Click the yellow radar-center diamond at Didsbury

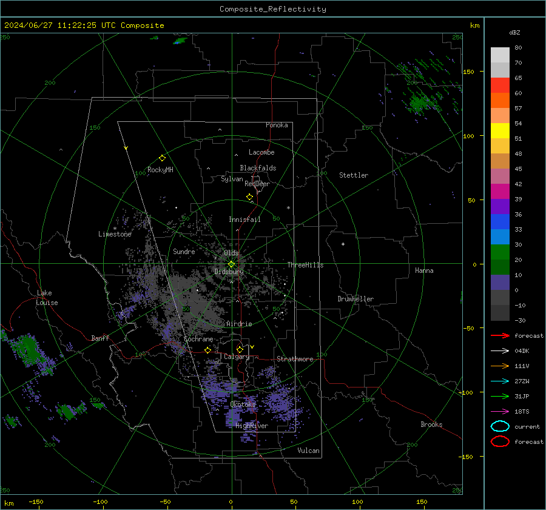(x=231, y=264)
